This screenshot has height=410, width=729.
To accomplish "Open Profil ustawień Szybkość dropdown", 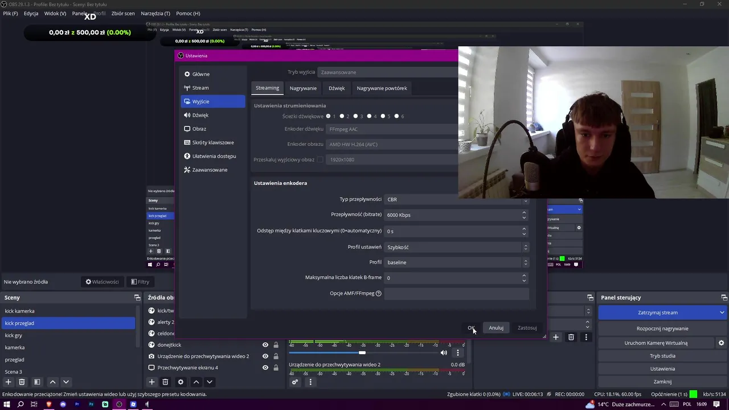I will click(457, 247).
